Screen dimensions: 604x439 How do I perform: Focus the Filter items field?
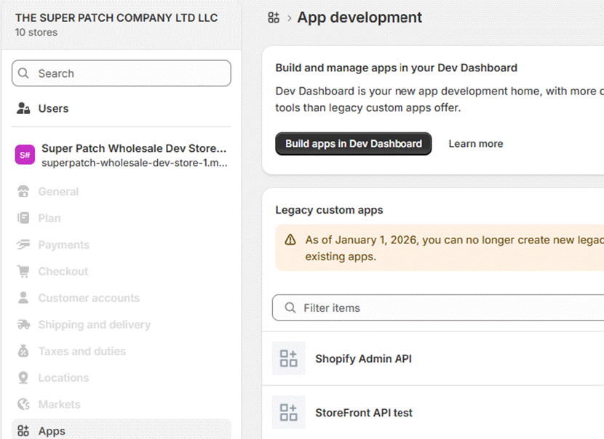click(x=438, y=307)
